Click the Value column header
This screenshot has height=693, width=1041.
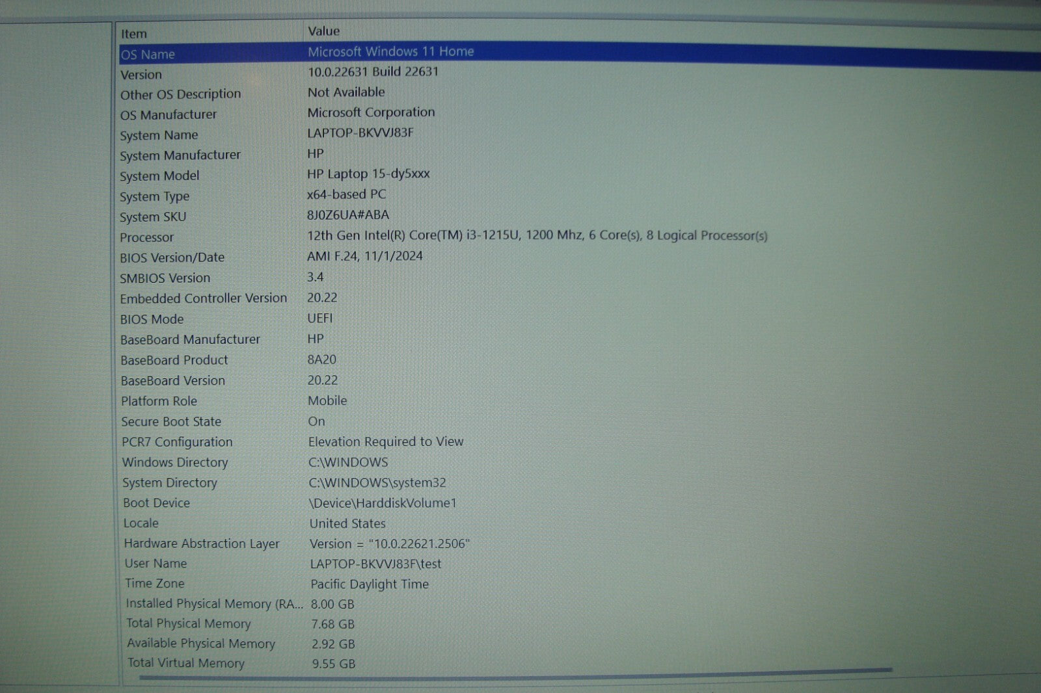point(323,31)
